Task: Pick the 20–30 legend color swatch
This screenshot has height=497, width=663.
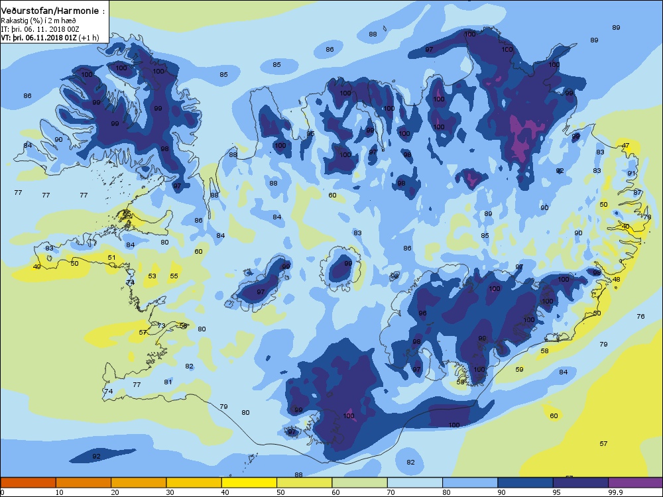Action: pyautogui.click(x=139, y=482)
